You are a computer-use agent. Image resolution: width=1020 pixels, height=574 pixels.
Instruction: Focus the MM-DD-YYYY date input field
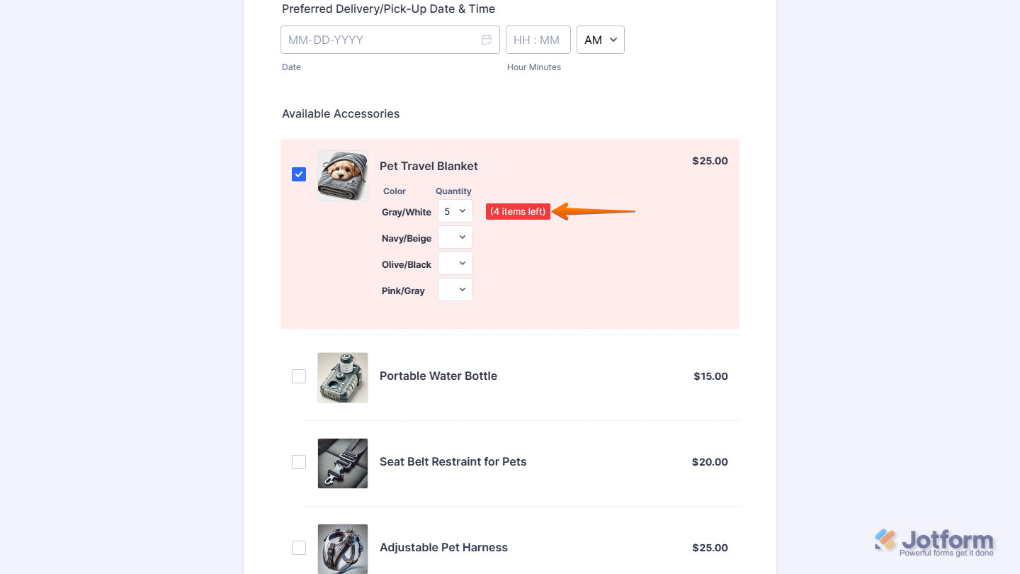pyautogui.click(x=382, y=40)
